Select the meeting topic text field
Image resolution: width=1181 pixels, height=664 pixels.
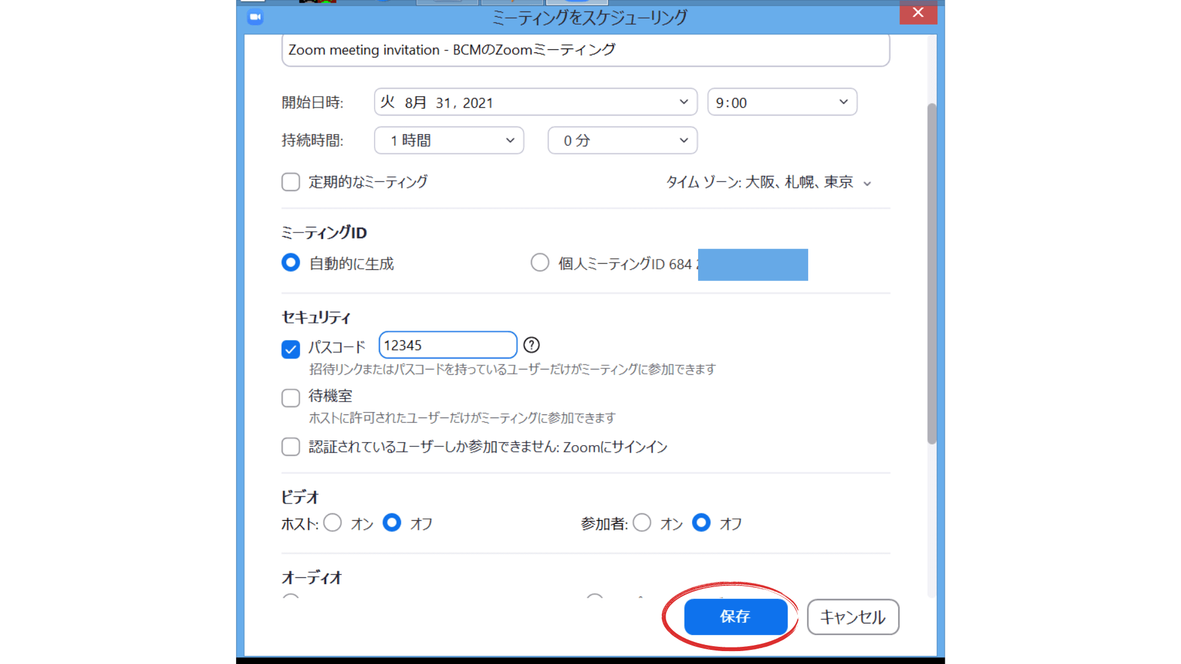point(584,50)
